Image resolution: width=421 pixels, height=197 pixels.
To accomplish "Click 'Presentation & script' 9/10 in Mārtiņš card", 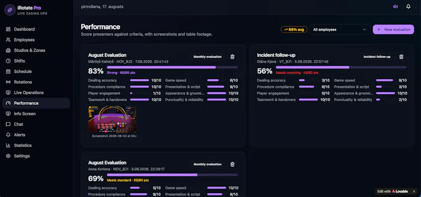I will tap(202, 87).
